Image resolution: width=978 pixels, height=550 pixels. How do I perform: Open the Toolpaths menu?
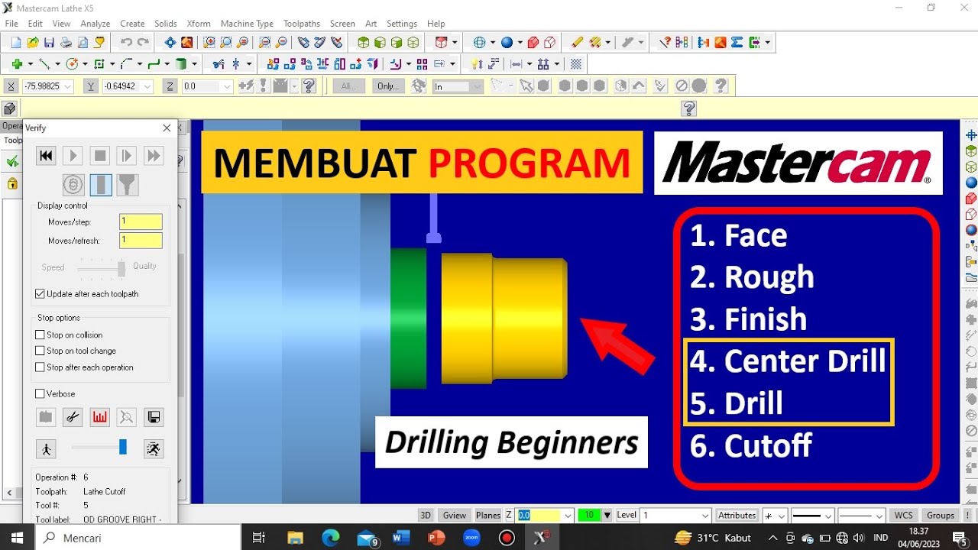pos(301,24)
